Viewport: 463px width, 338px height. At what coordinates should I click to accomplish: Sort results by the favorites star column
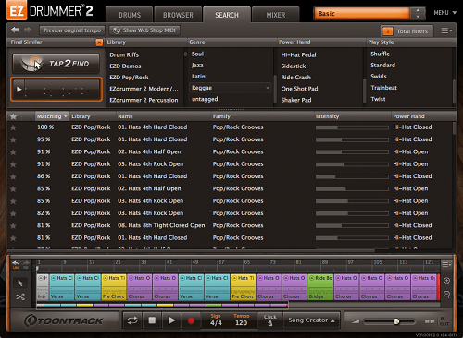coord(13,116)
